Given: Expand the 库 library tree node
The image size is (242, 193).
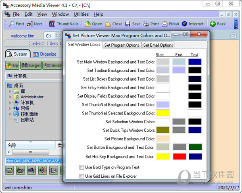Looking at the screenshot, I should pyautogui.click(x=10, y=91).
